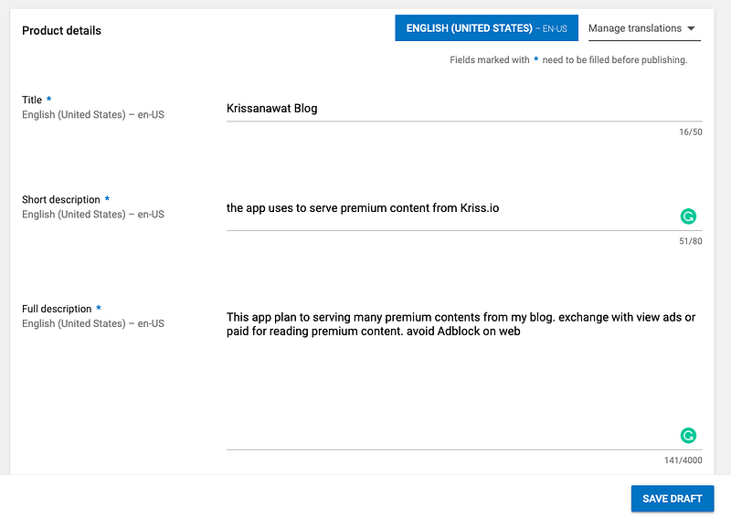
Task: Click the Grammarly icon in Short description field
Action: tap(688, 216)
